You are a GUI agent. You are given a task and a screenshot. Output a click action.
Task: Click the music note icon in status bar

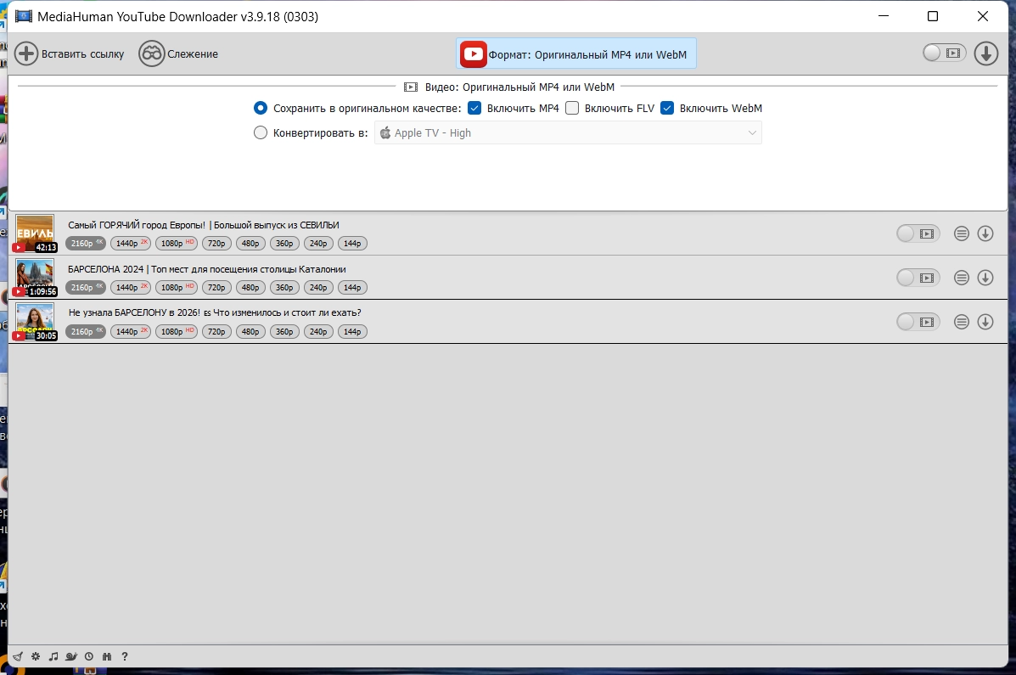click(x=53, y=657)
